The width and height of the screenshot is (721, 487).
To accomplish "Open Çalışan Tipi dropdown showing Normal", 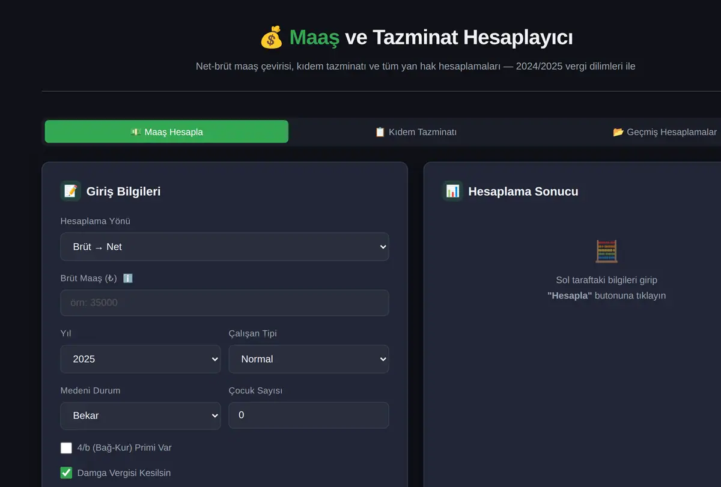I will [x=309, y=359].
